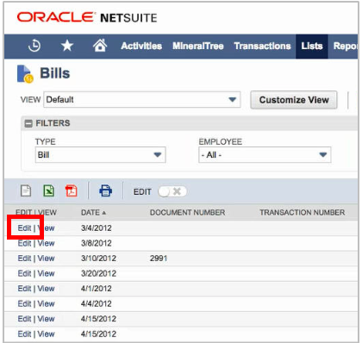
Task: Click the Oracle NetSuite logo
Action: pyautogui.click(x=87, y=17)
